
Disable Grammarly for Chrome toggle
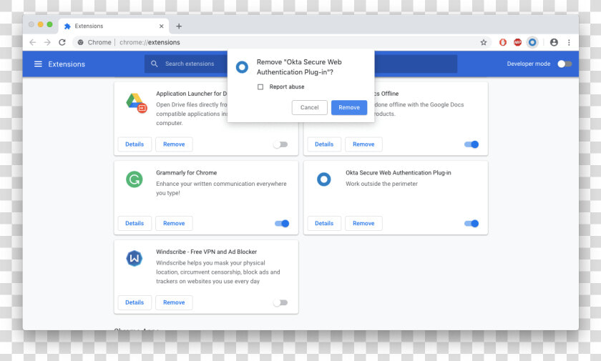pyautogui.click(x=282, y=224)
